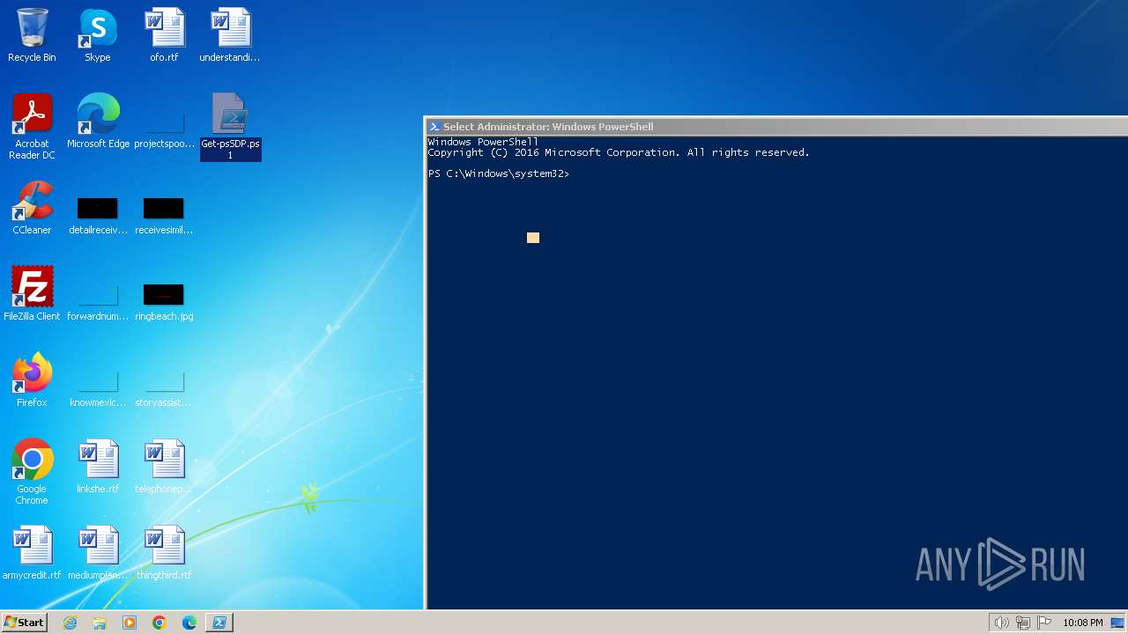The height and width of the screenshot is (634, 1128).
Task: Open the Start menu
Action: click(x=24, y=623)
